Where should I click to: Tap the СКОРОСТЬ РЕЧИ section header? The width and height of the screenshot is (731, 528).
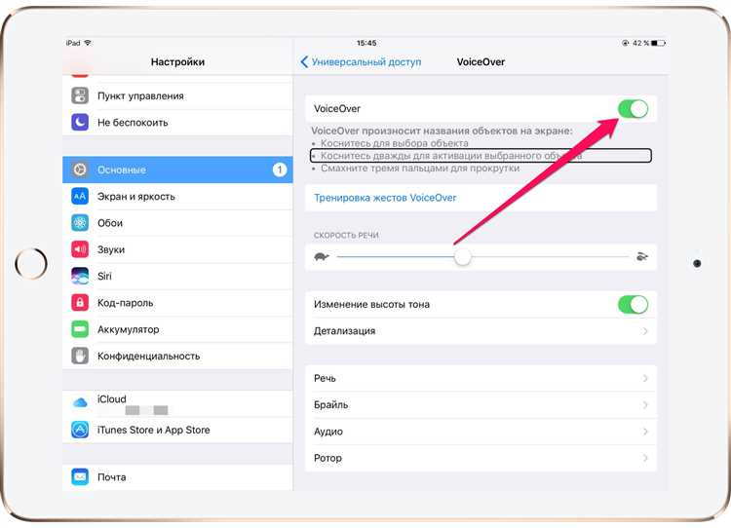(x=346, y=236)
